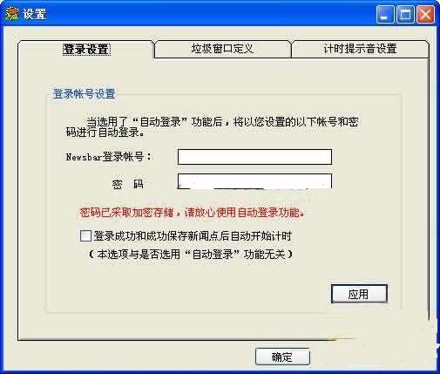
Task: Enable the auto-start timing checkbox box
Action: [85, 236]
